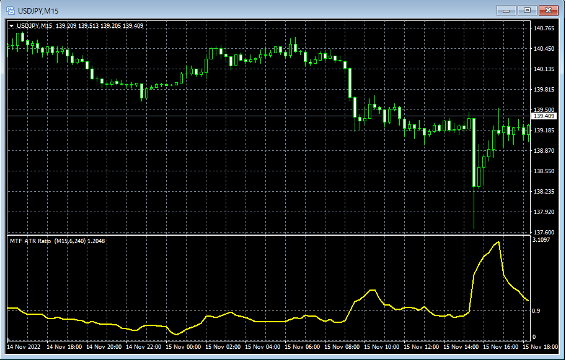
Task: Close the USDJPY,M15 chart window
Action: coord(548,11)
